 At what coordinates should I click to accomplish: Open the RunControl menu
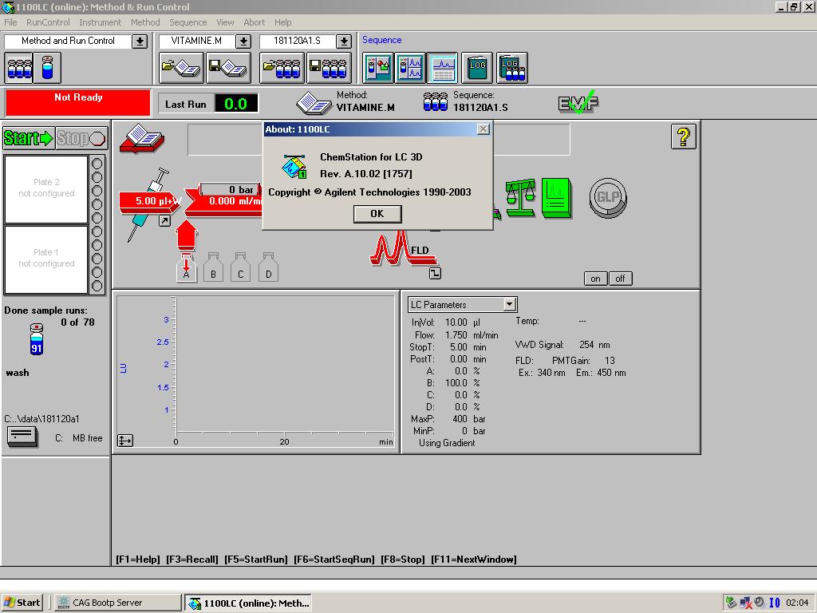click(x=48, y=22)
